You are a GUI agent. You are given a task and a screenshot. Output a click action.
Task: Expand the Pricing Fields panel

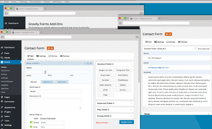[131, 116]
